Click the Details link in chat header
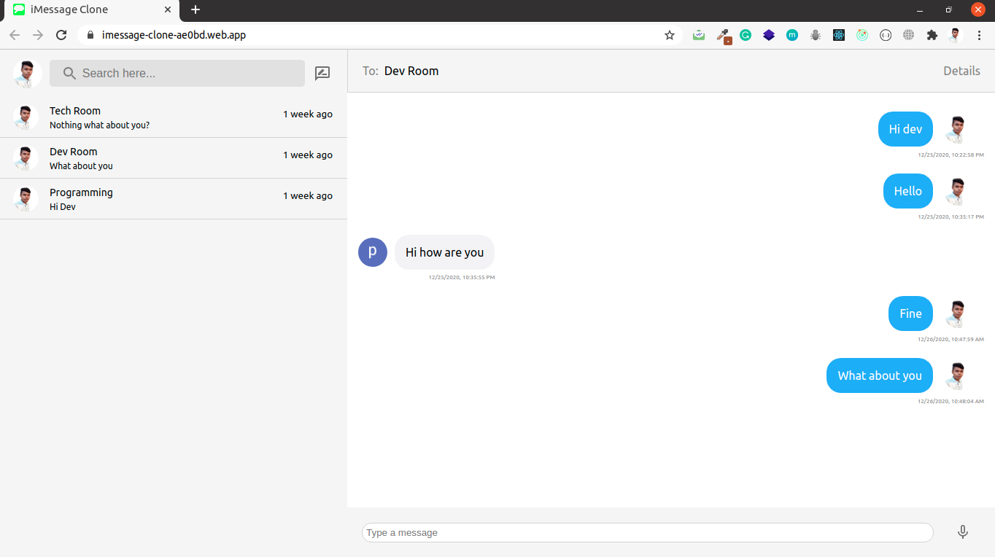Screen dimensions: 995x557 click(x=961, y=71)
